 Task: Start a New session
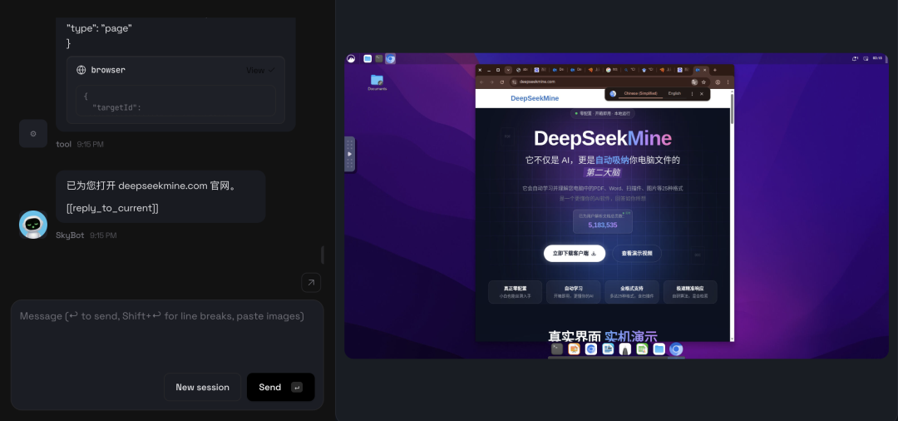pos(202,387)
